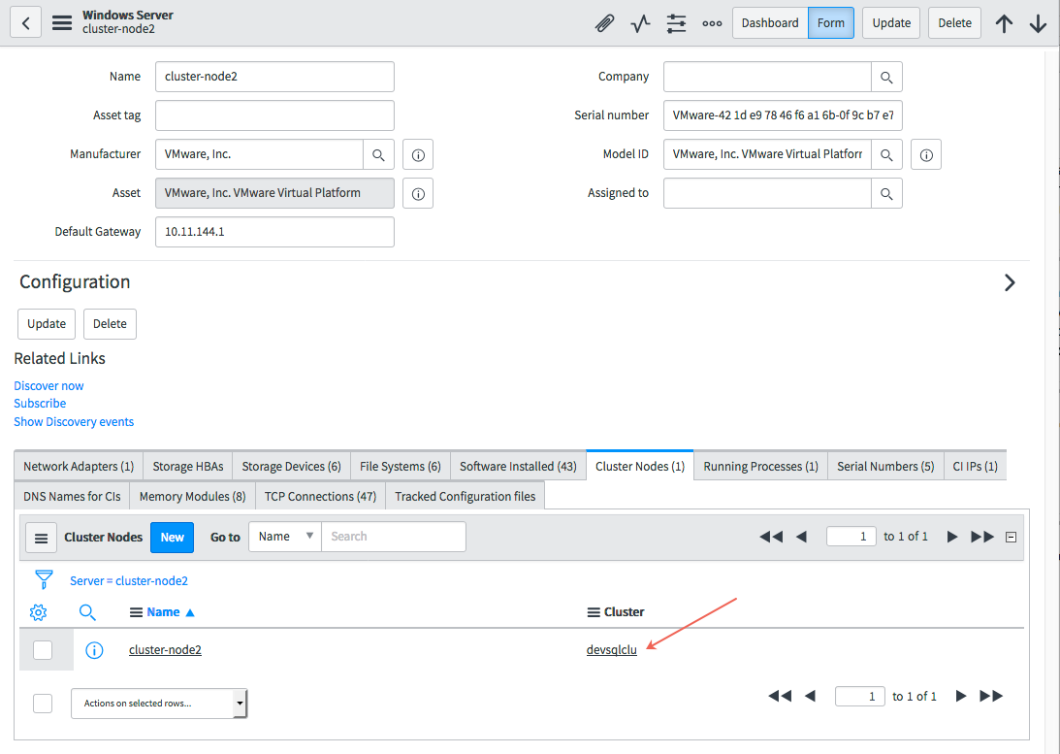Create a New cluster node
Image resolution: width=1060 pixels, height=754 pixels.
click(173, 538)
